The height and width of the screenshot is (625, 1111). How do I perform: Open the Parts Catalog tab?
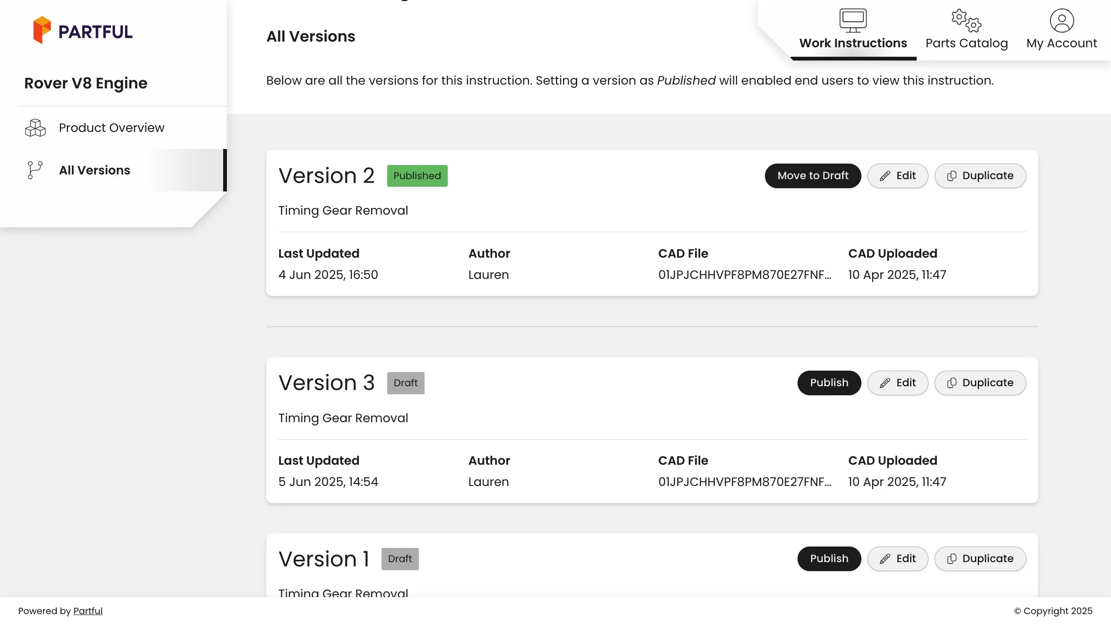966,43
